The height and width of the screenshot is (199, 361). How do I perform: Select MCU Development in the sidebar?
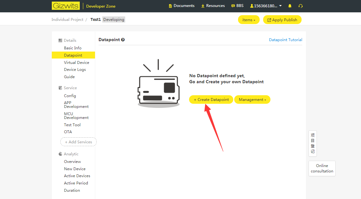point(76,115)
